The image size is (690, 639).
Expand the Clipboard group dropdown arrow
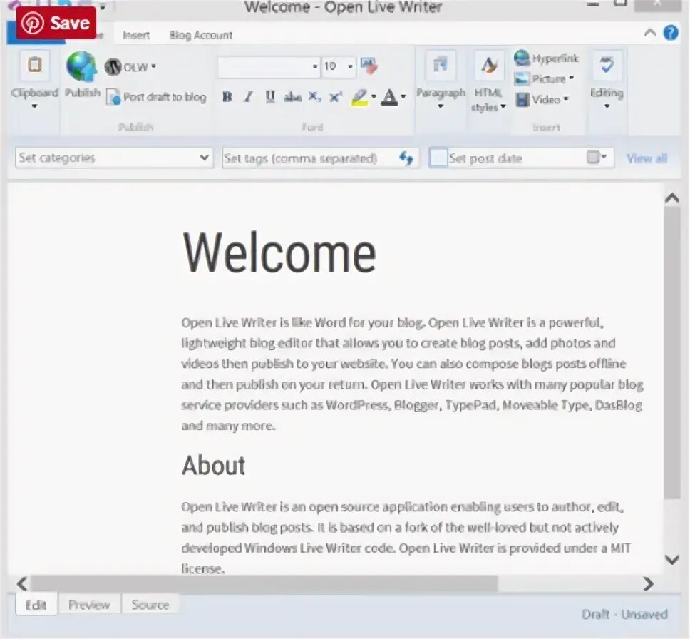click(x=34, y=106)
